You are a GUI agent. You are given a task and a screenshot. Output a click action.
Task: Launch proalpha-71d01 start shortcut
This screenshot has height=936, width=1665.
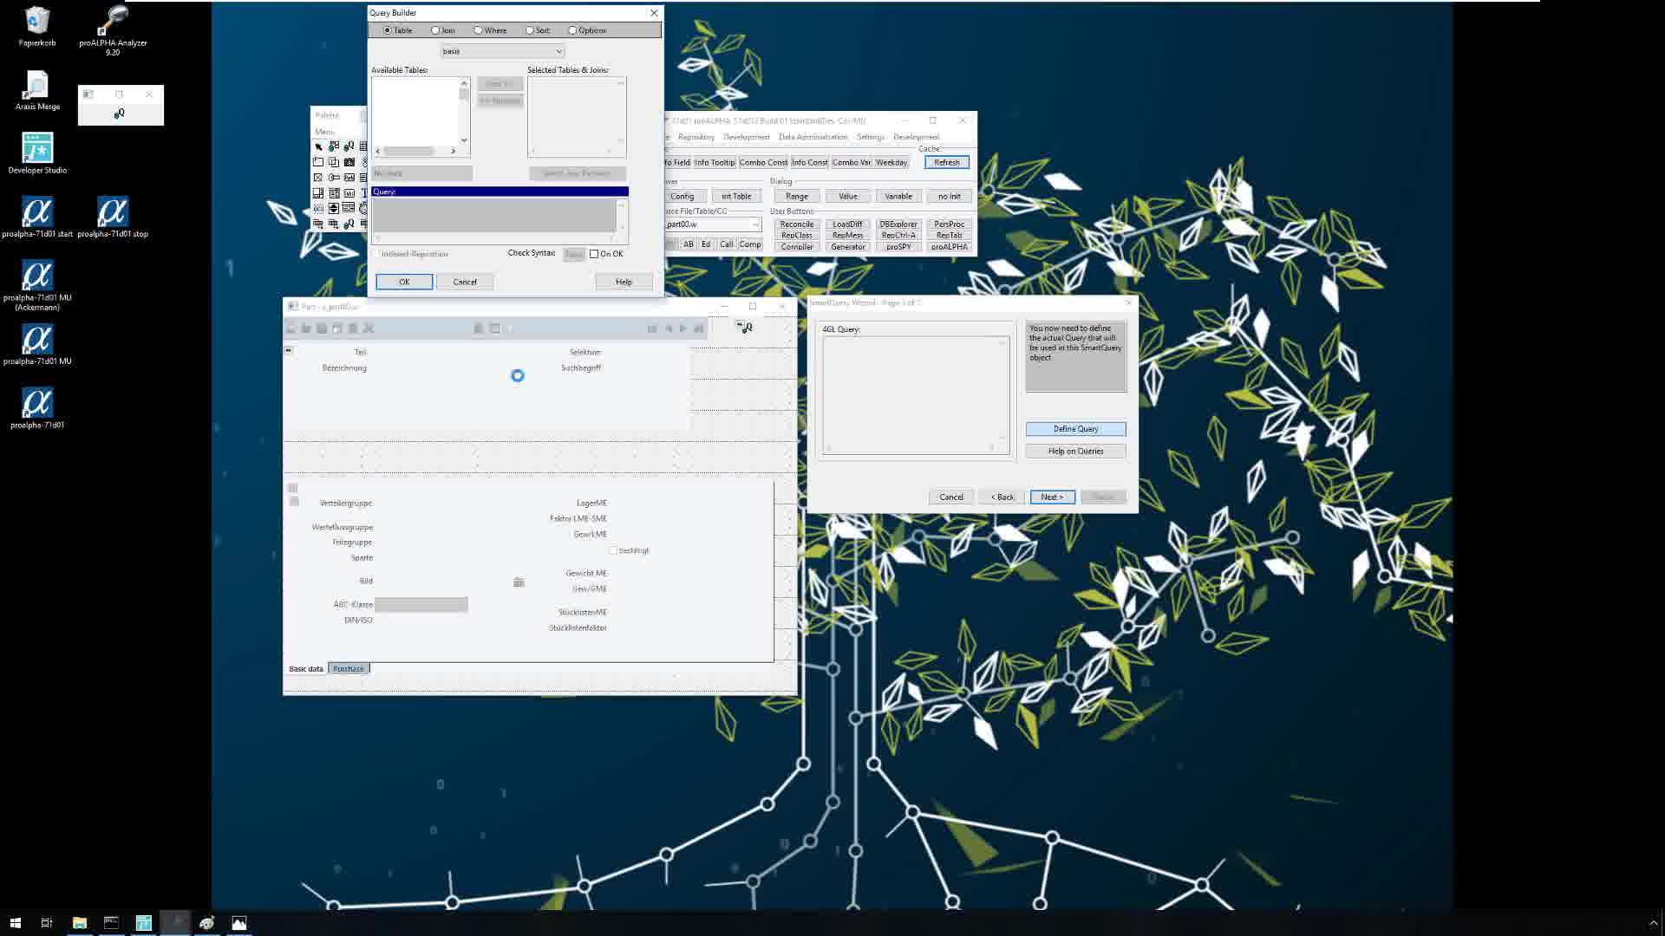click(x=37, y=217)
